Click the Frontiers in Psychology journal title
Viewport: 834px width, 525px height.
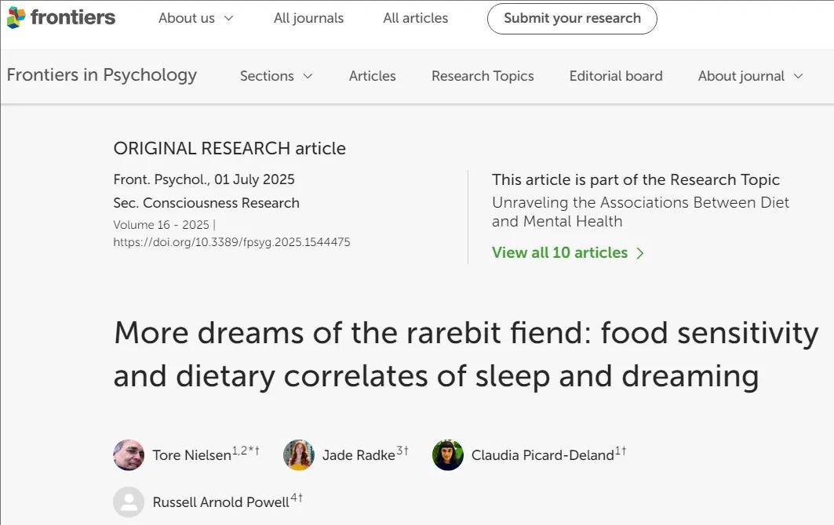point(102,75)
